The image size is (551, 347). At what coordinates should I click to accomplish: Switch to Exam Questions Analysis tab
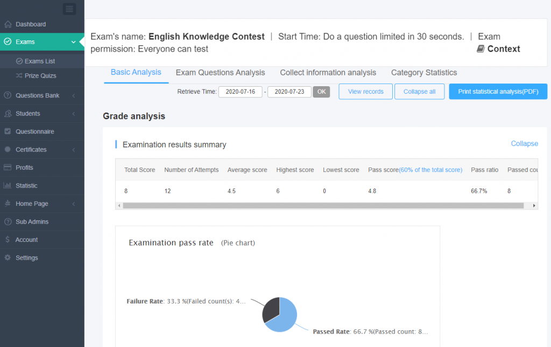click(220, 73)
